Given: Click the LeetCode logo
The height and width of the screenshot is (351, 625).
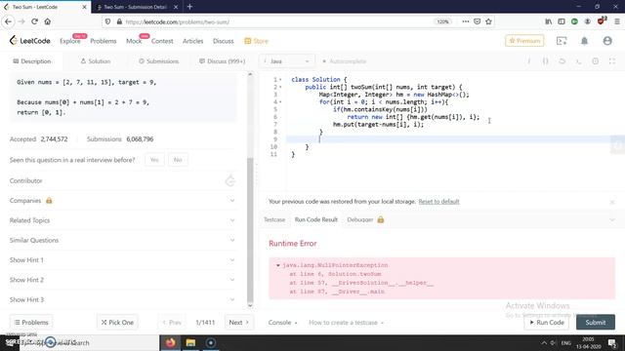Looking at the screenshot, I should [x=30, y=41].
